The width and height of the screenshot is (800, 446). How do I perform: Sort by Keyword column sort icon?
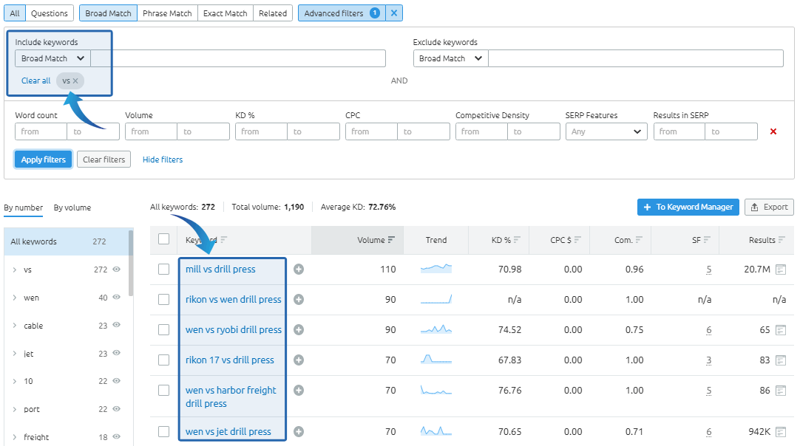[x=224, y=239]
